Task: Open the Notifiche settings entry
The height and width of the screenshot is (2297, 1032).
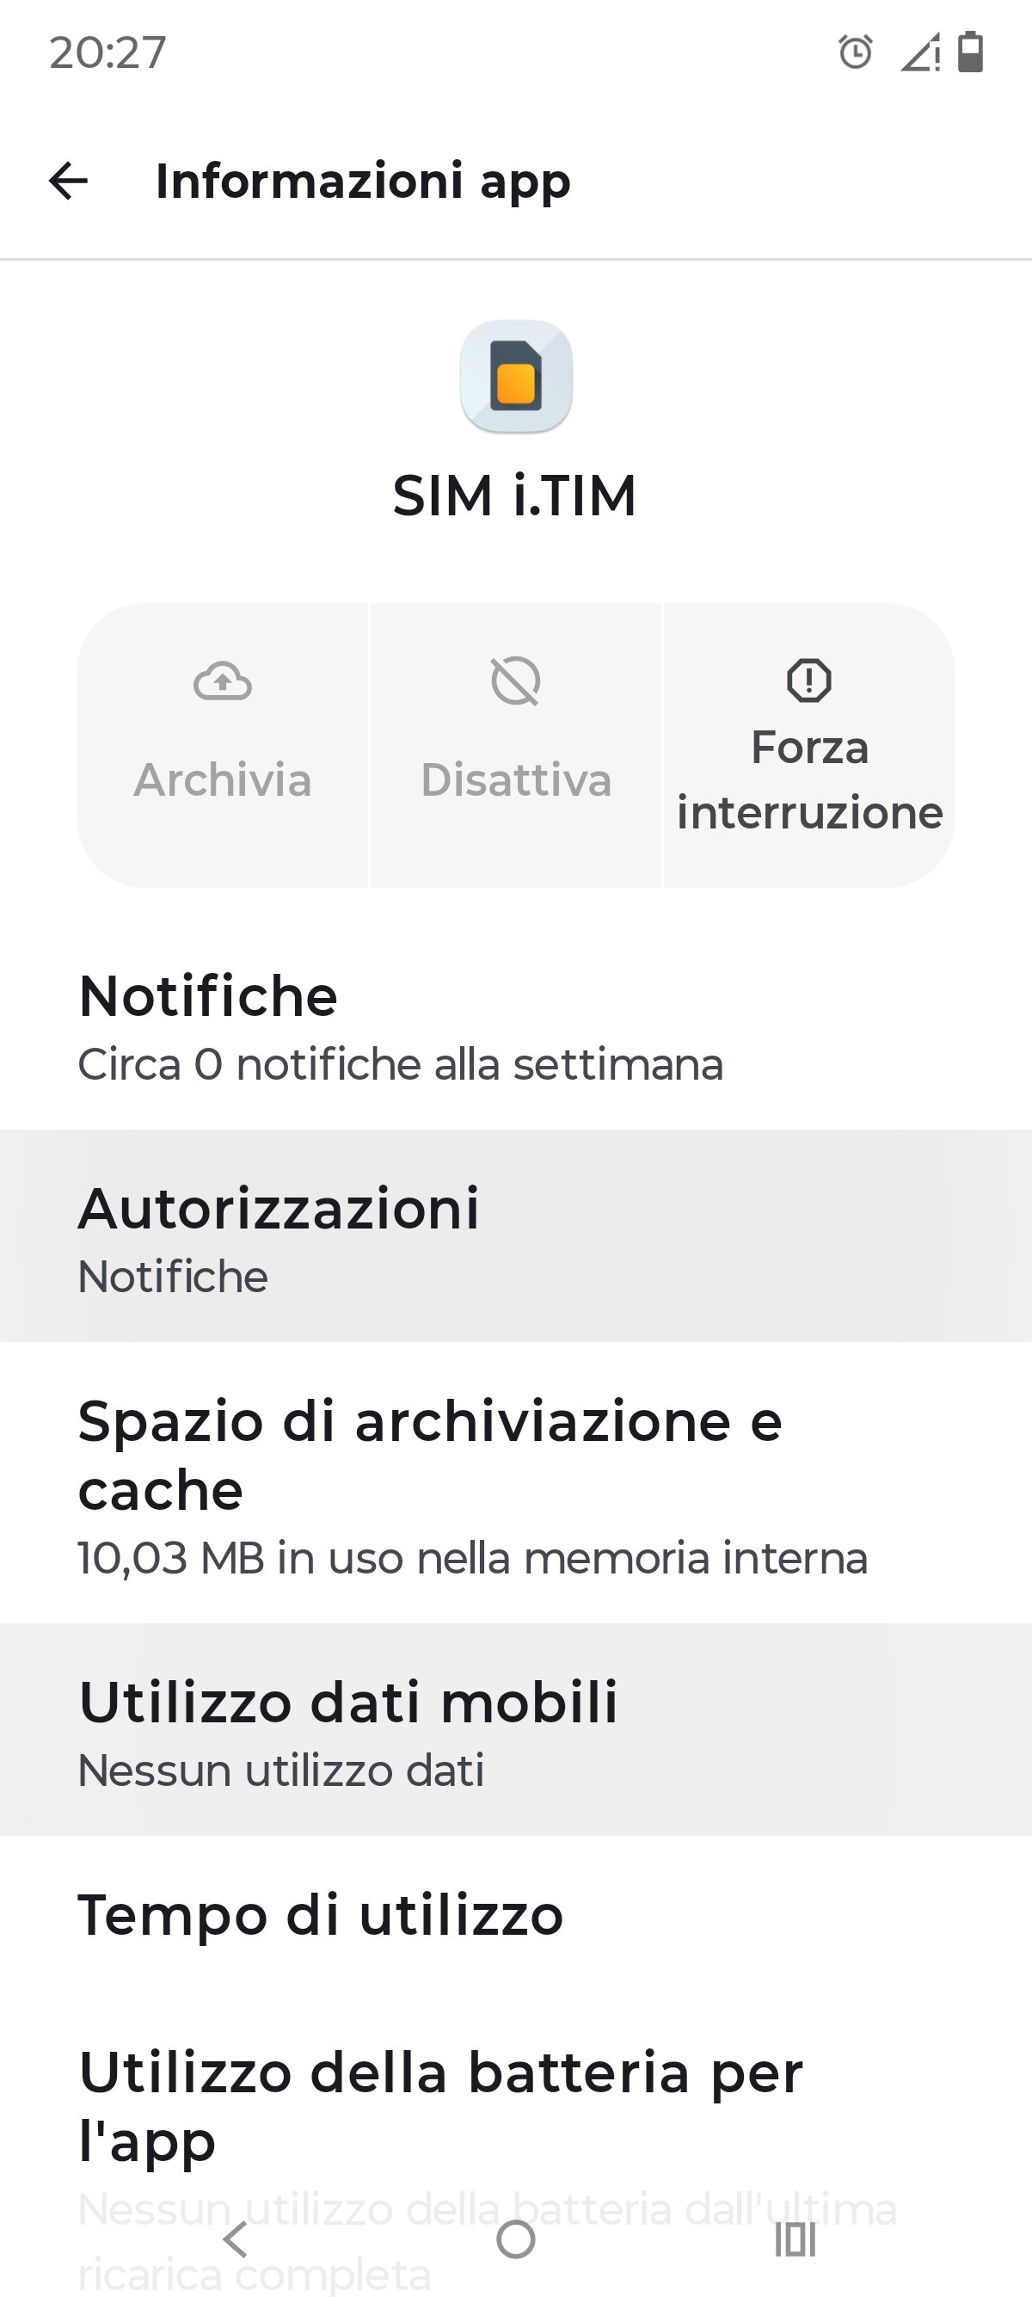Action: click(516, 1027)
